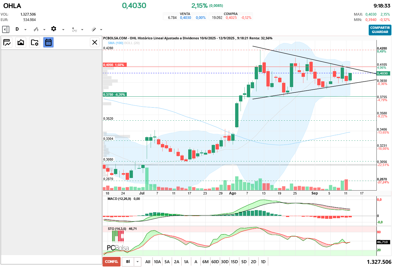Select the A time range
Image resolution: width=396 pixels, height=268 pixels.
(x=196, y=262)
